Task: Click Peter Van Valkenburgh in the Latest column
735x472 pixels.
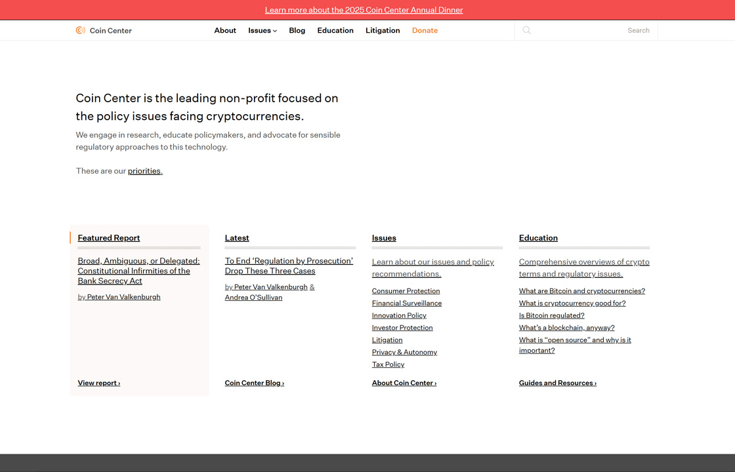Action: [x=271, y=287]
